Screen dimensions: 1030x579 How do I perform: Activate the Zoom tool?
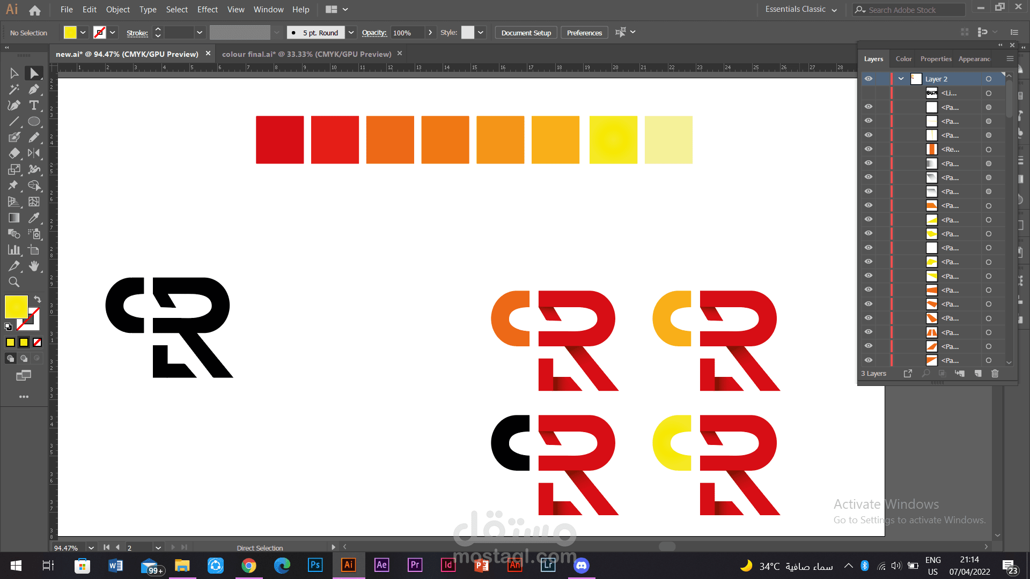pos(14,282)
